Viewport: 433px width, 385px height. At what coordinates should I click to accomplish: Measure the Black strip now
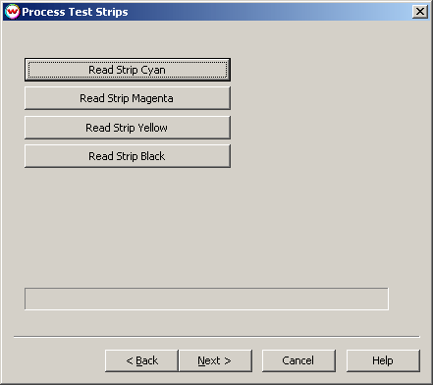tap(128, 156)
